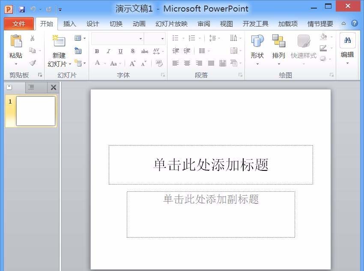Toggle bold formatting

point(97,51)
